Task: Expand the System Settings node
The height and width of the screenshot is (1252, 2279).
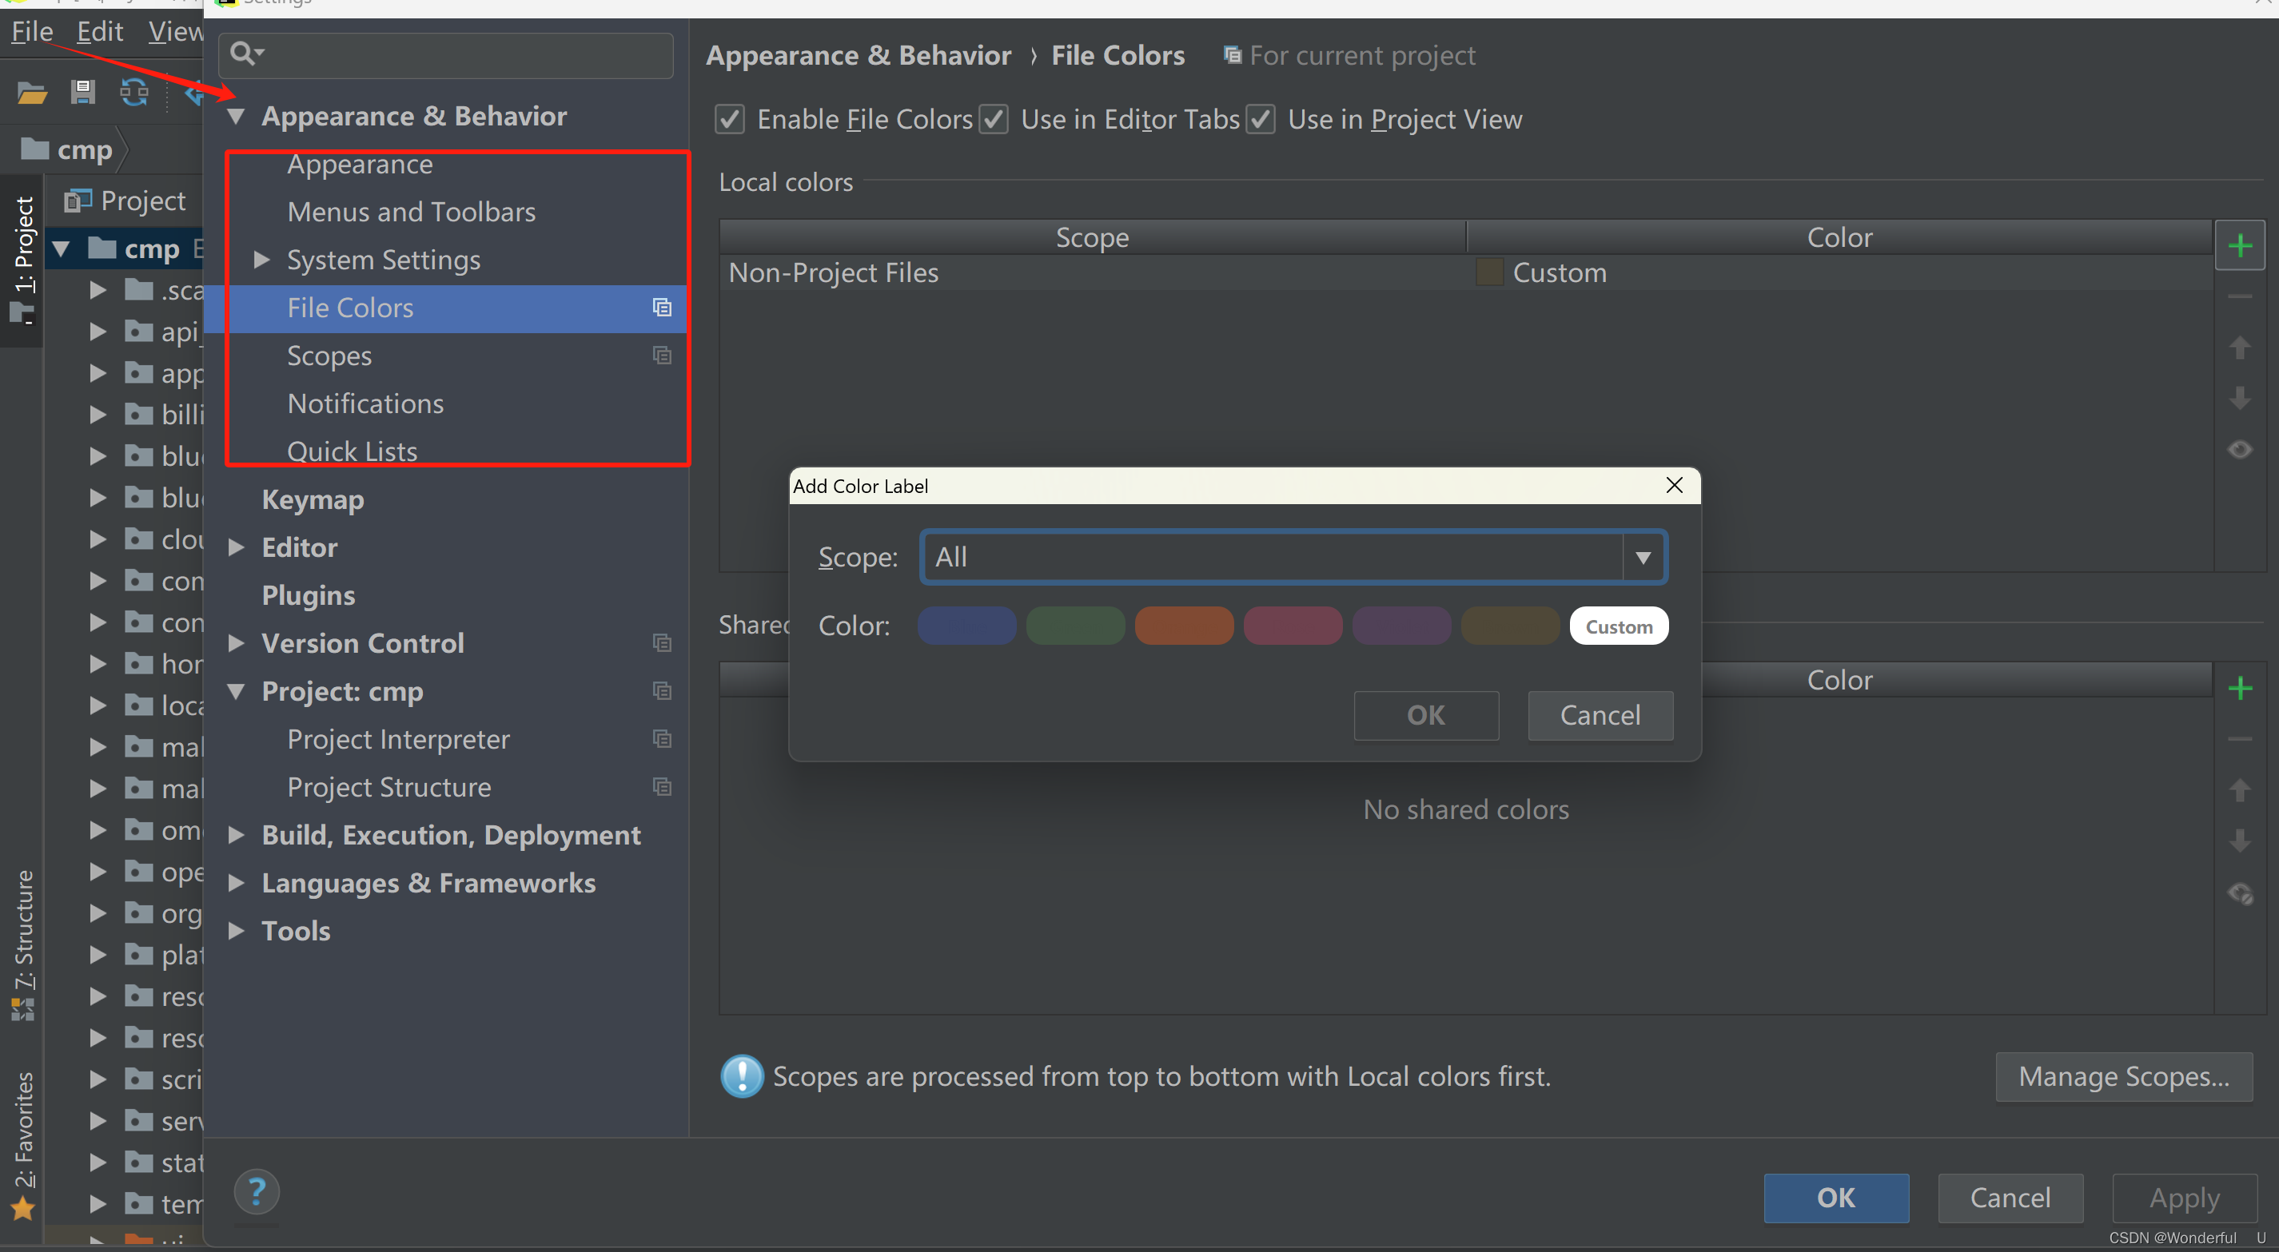Action: tap(261, 260)
